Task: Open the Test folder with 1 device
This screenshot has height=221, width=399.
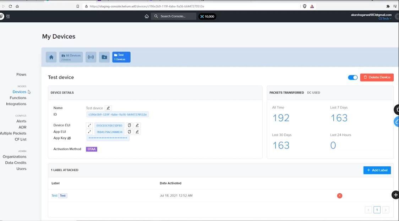Action: pos(121,57)
